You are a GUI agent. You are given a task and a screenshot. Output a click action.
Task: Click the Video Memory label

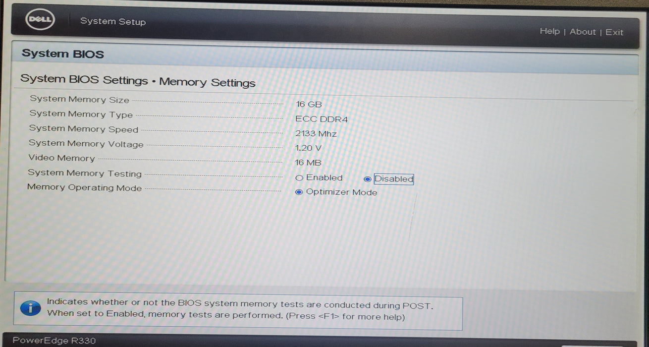click(61, 158)
